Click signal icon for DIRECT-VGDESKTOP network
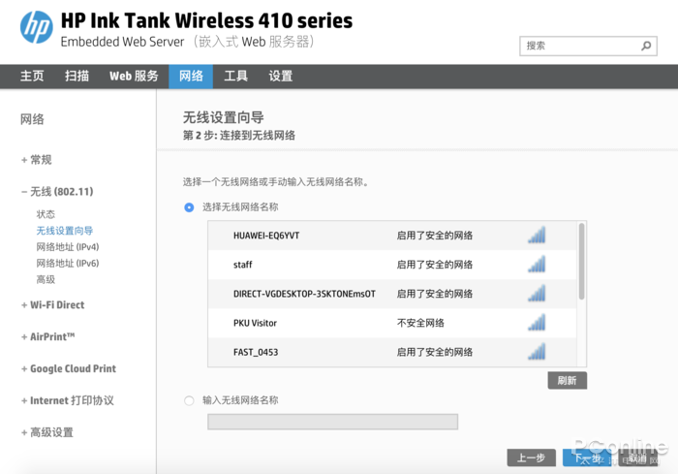This screenshot has width=678, height=474. point(537,294)
